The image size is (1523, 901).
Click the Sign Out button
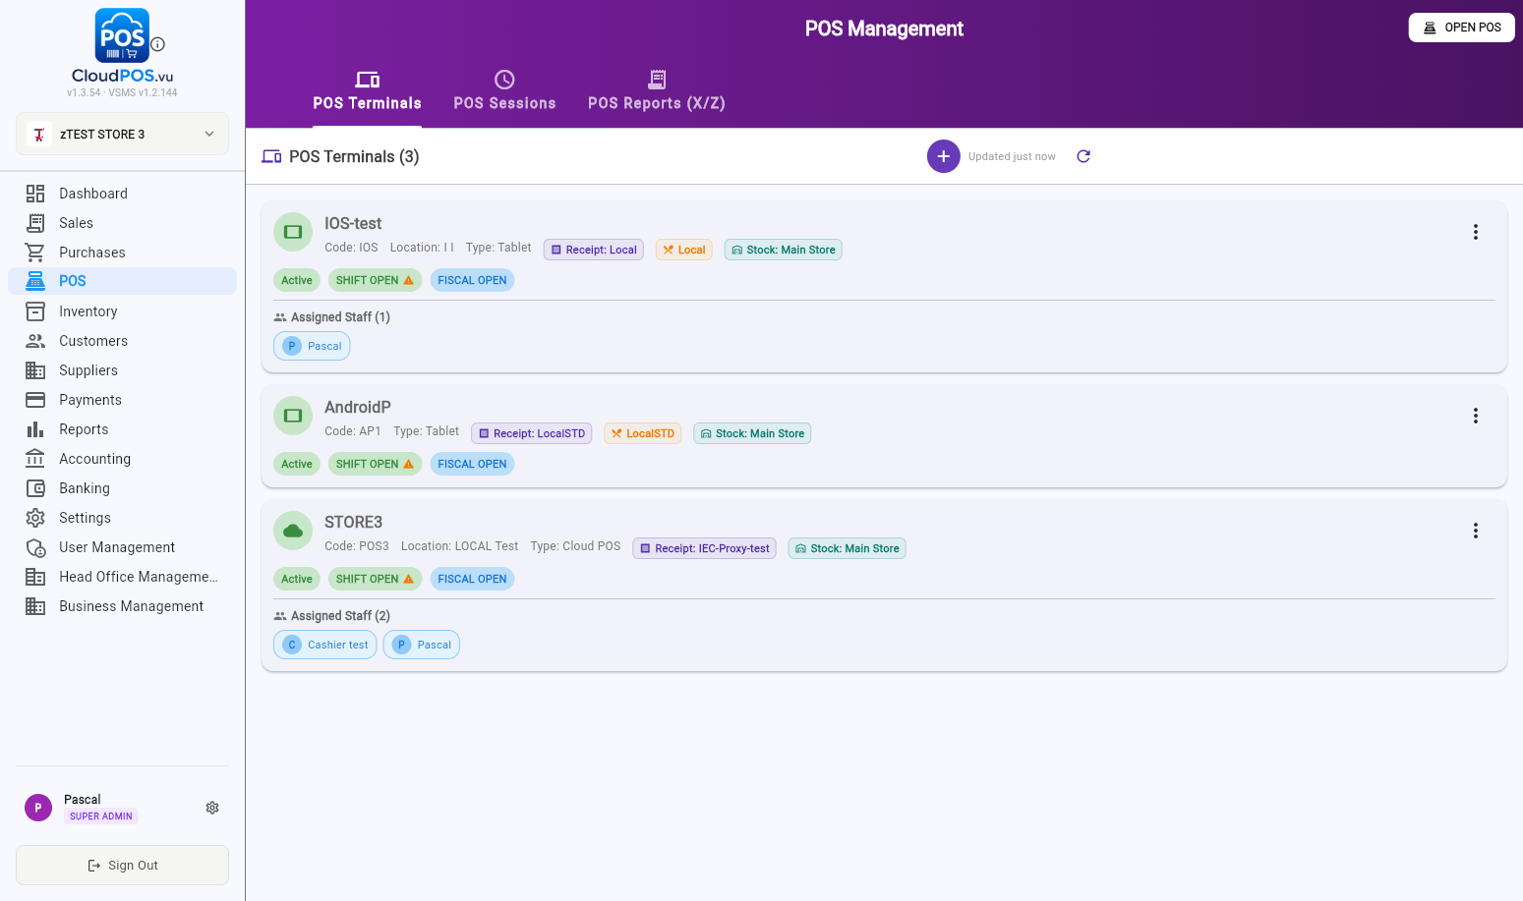click(122, 866)
